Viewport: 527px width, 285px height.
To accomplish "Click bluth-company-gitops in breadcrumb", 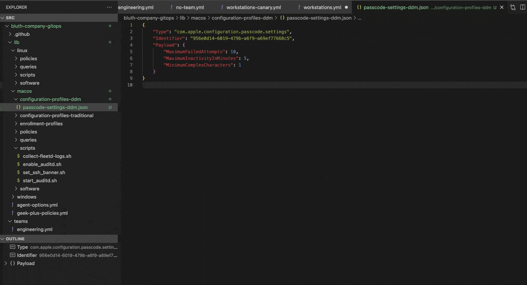I will point(149,18).
